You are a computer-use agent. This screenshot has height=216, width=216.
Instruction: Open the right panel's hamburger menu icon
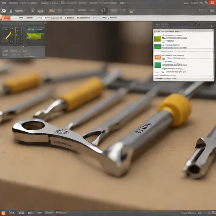212,25
